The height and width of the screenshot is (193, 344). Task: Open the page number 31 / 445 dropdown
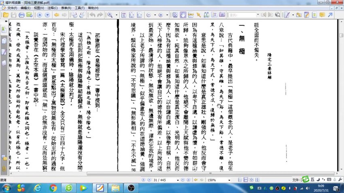point(178,180)
